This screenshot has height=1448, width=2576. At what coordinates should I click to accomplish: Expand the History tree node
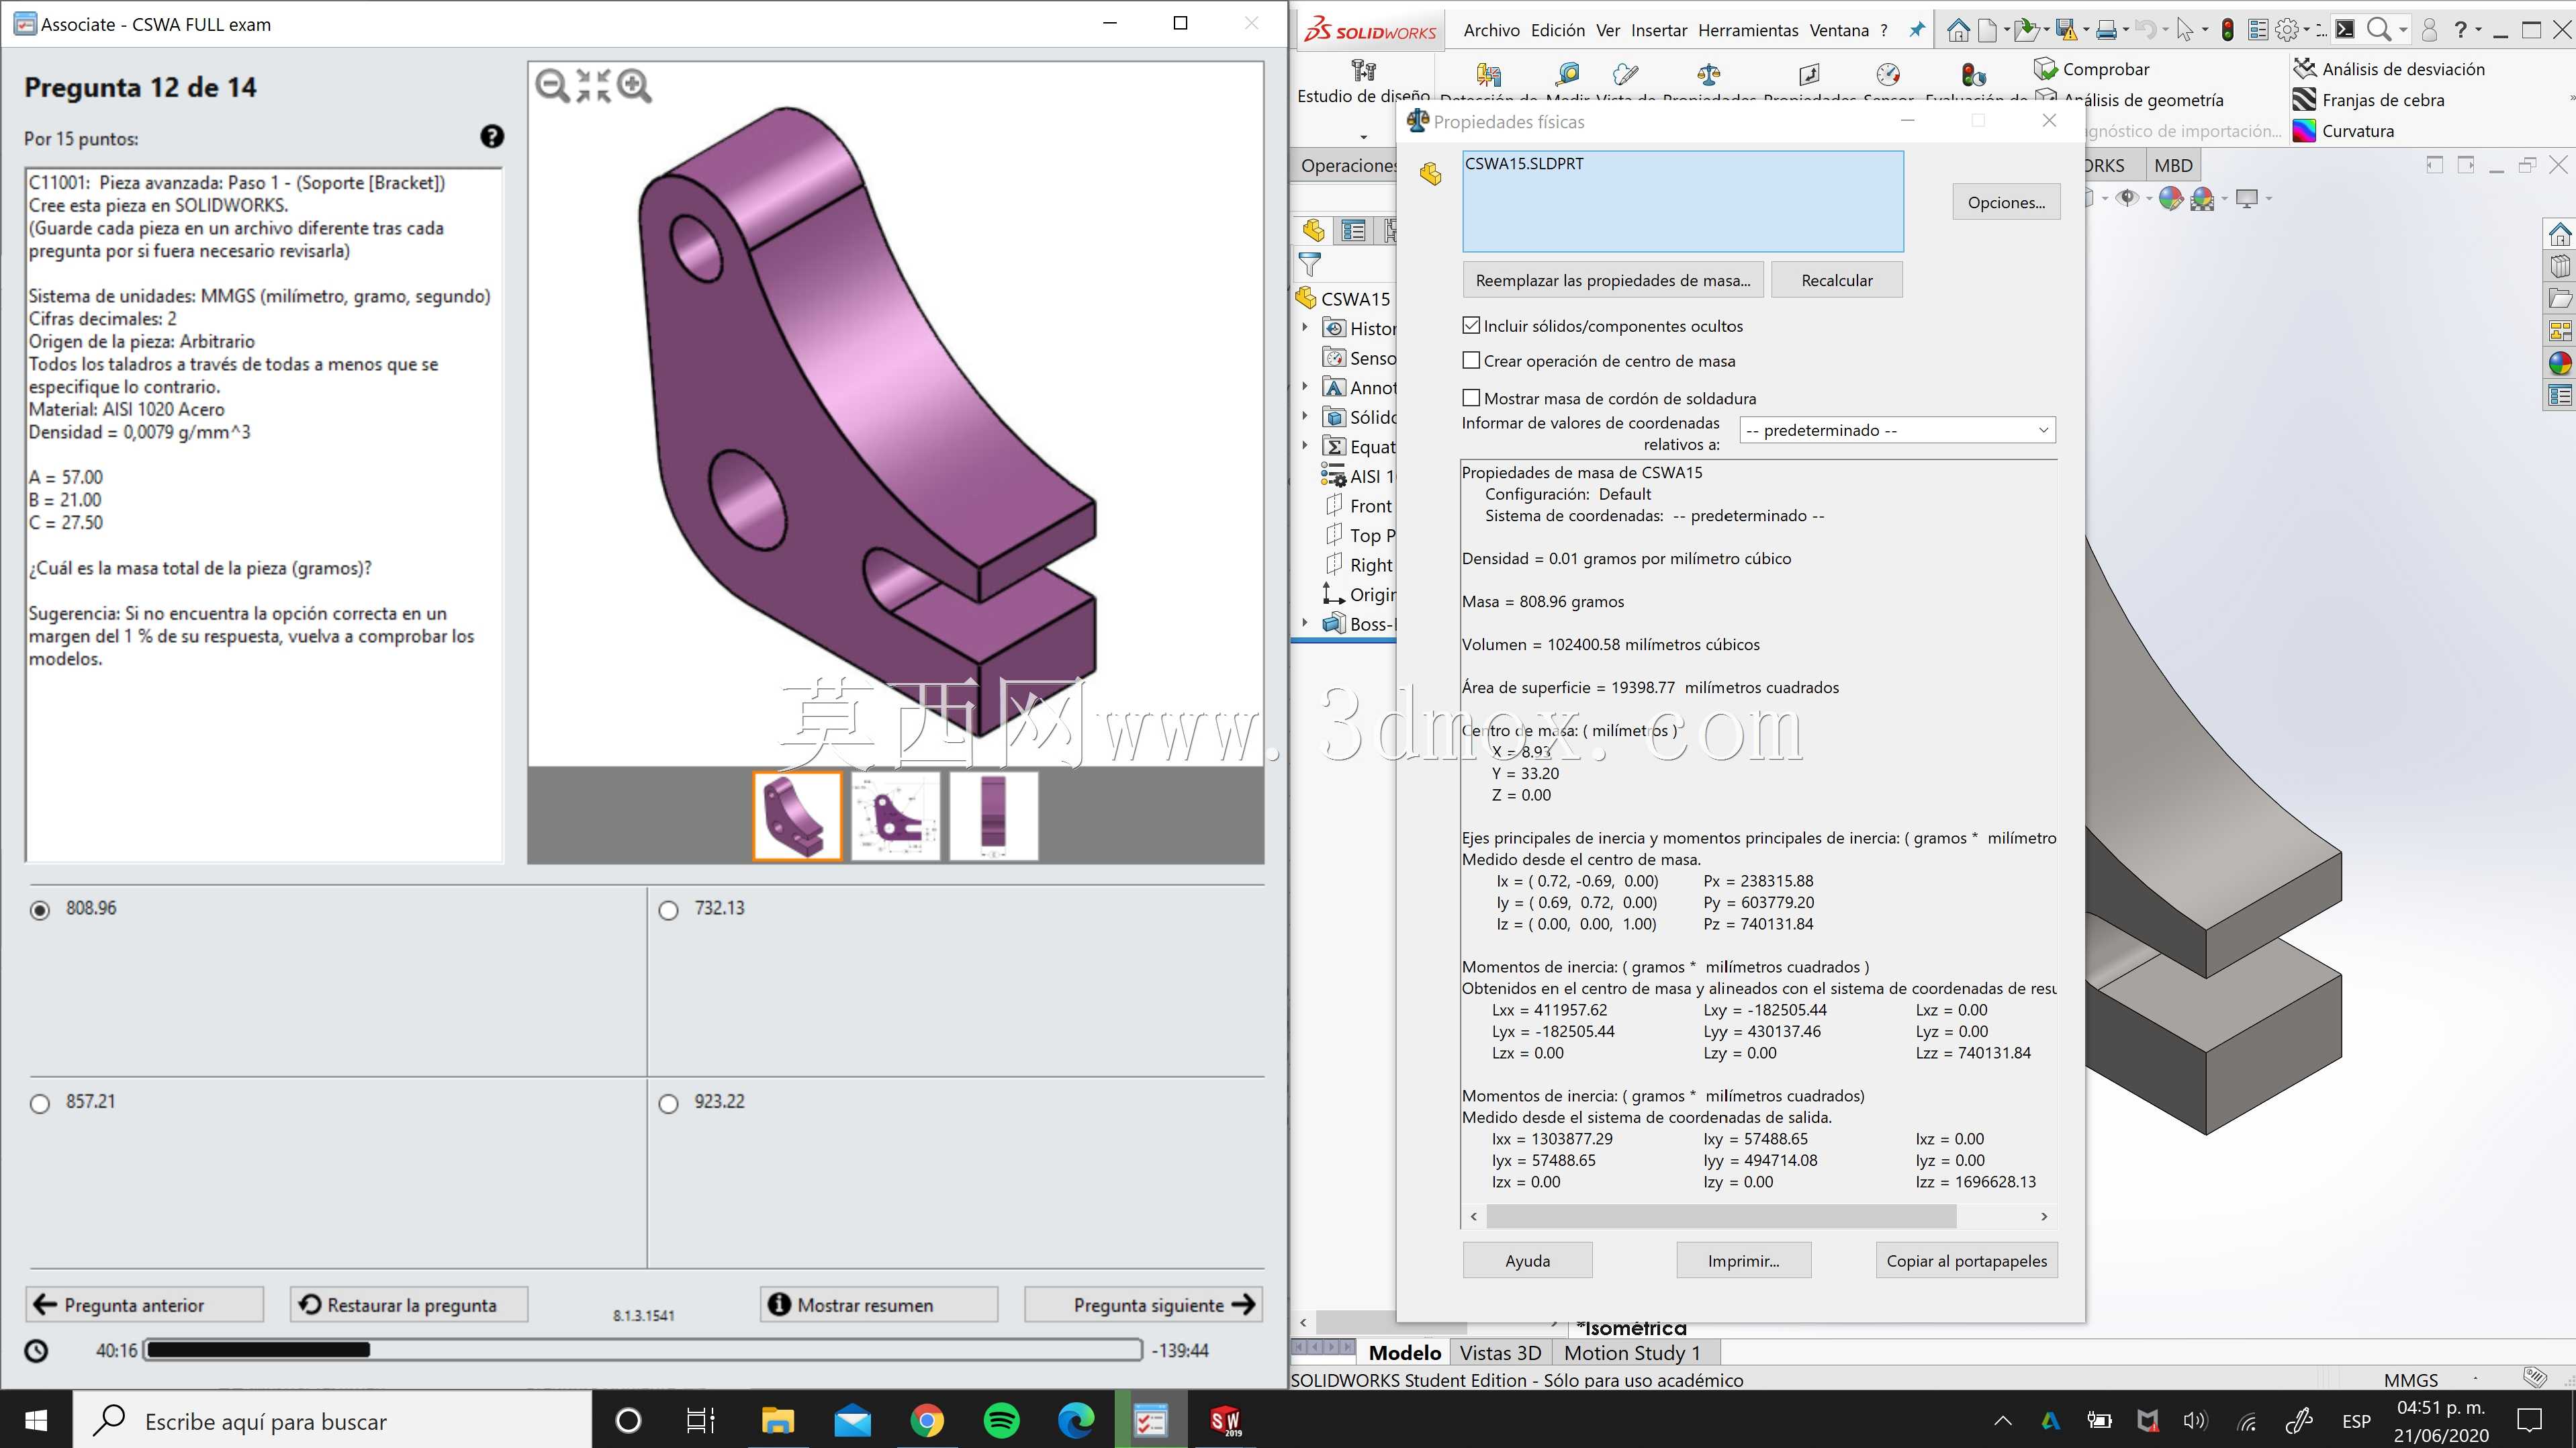[1305, 327]
